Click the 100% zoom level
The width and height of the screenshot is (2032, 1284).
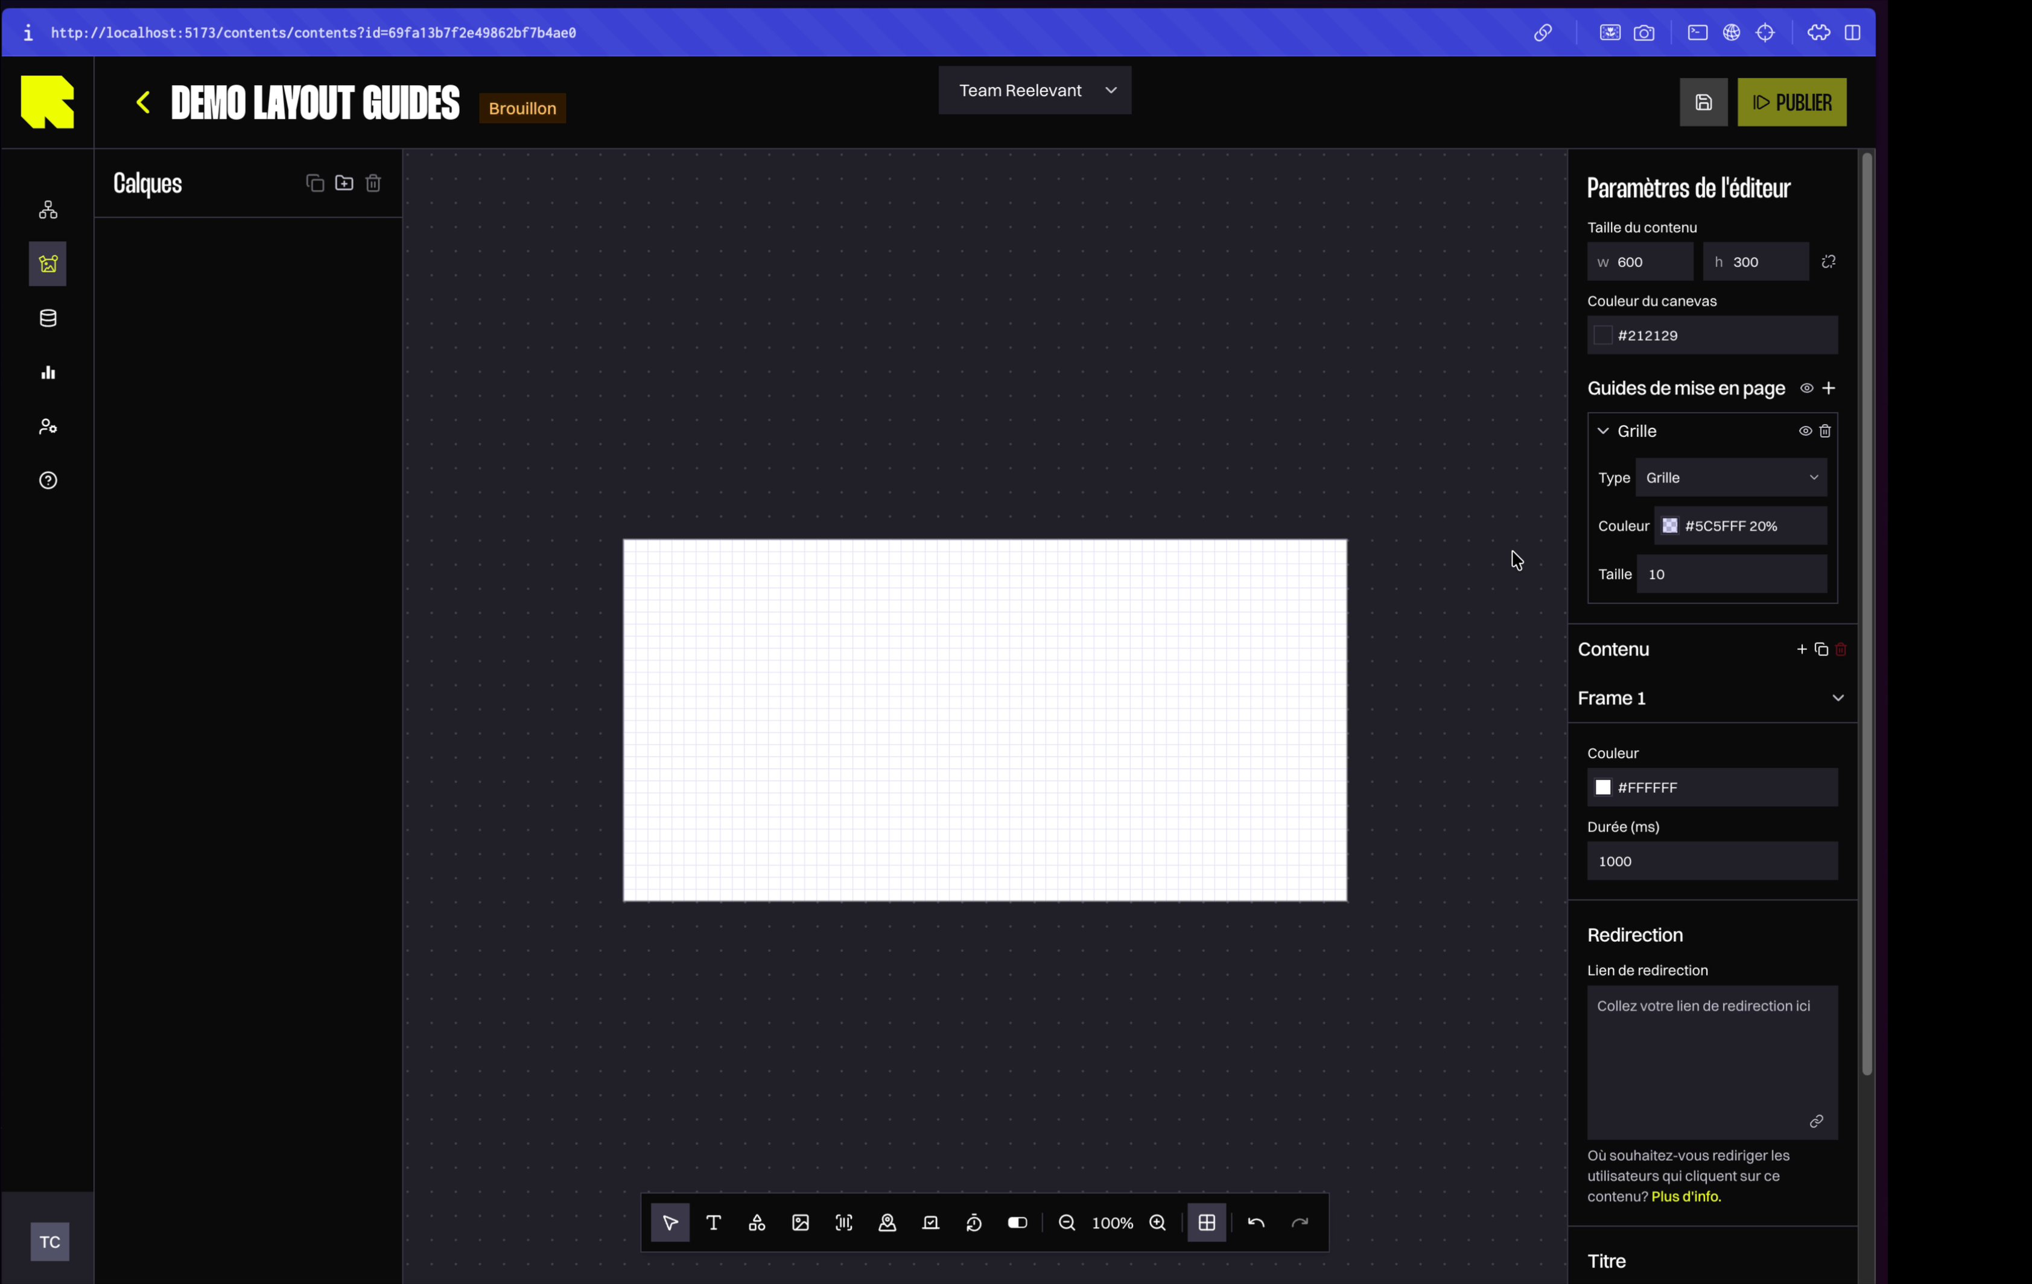(x=1112, y=1223)
